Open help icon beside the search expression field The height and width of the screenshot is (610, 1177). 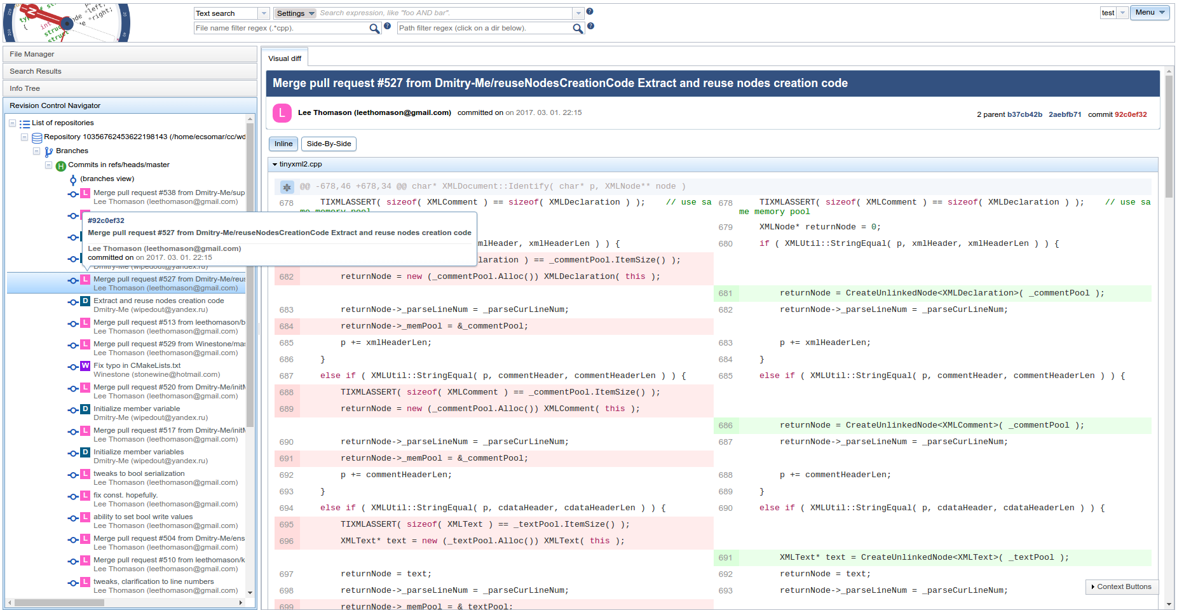pyautogui.click(x=590, y=11)
